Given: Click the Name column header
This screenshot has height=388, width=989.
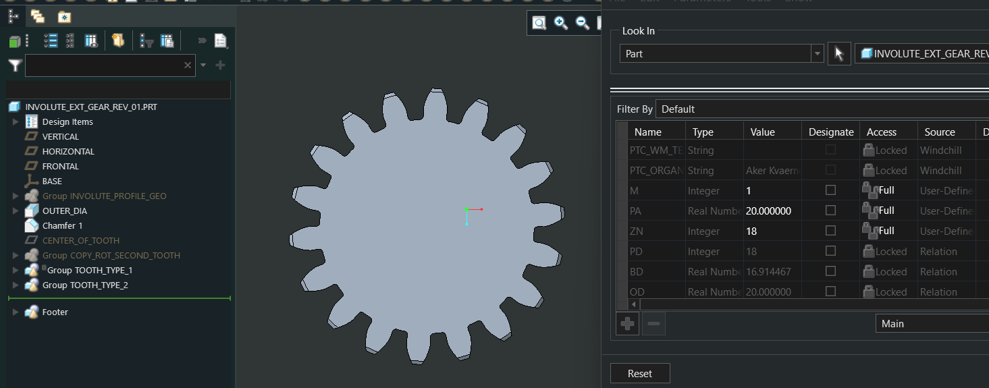Looking at the screenshot, I should coord(656,132).
